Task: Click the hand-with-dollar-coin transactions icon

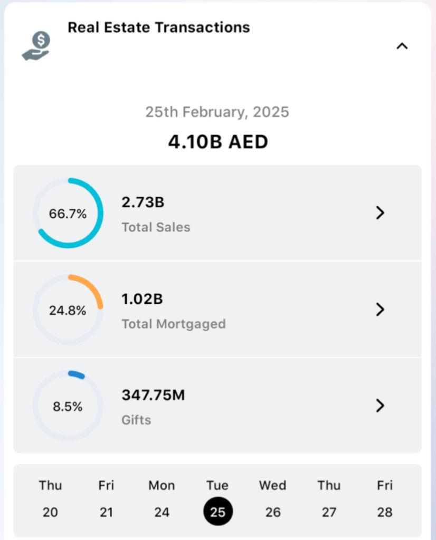Action: 36,46
